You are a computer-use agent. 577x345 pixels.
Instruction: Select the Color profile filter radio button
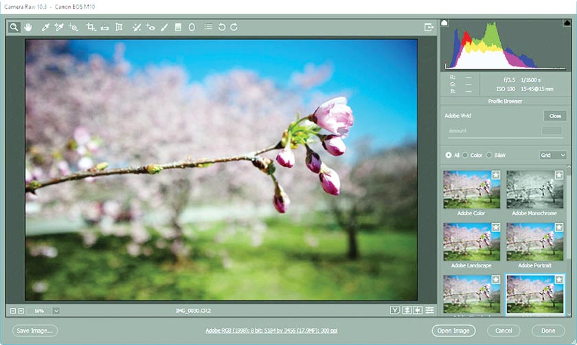pos(465,155)
